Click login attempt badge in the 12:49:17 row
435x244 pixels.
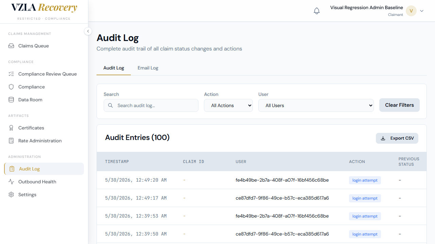(x=365, y=198)
